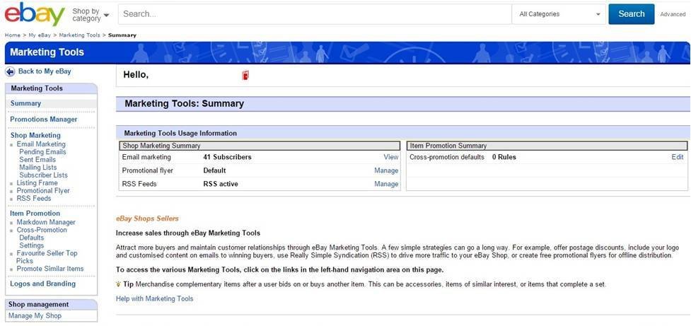Image resolution: width=691 pixels, height=326 pixels.
Task: Open Markdown Manager
Action: click(46, 222)
